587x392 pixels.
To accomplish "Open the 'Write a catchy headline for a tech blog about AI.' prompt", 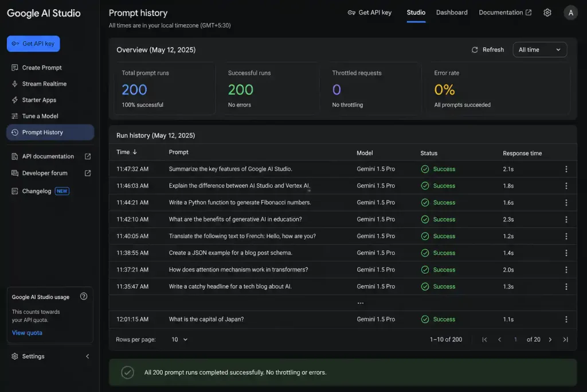I will pyautogui.click(x=230, y=287).
